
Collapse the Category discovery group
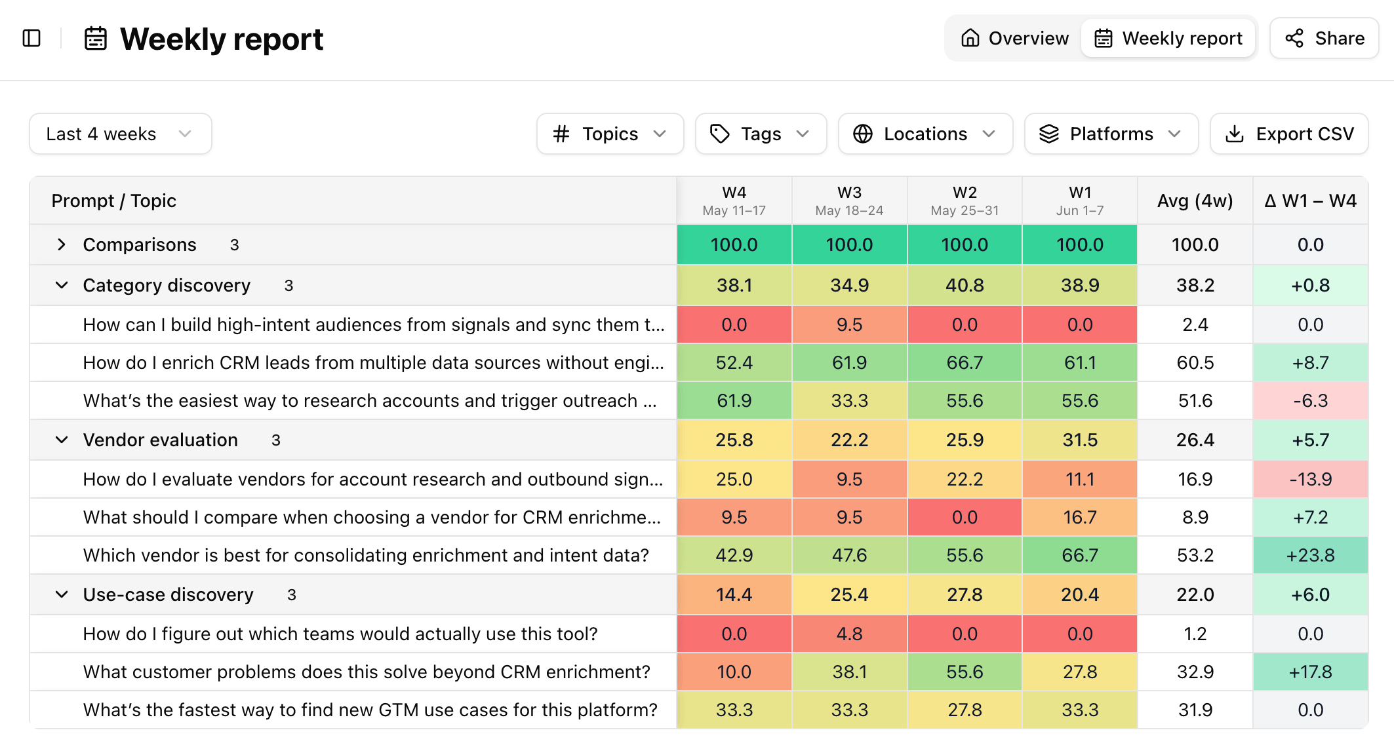pos(62,285)
